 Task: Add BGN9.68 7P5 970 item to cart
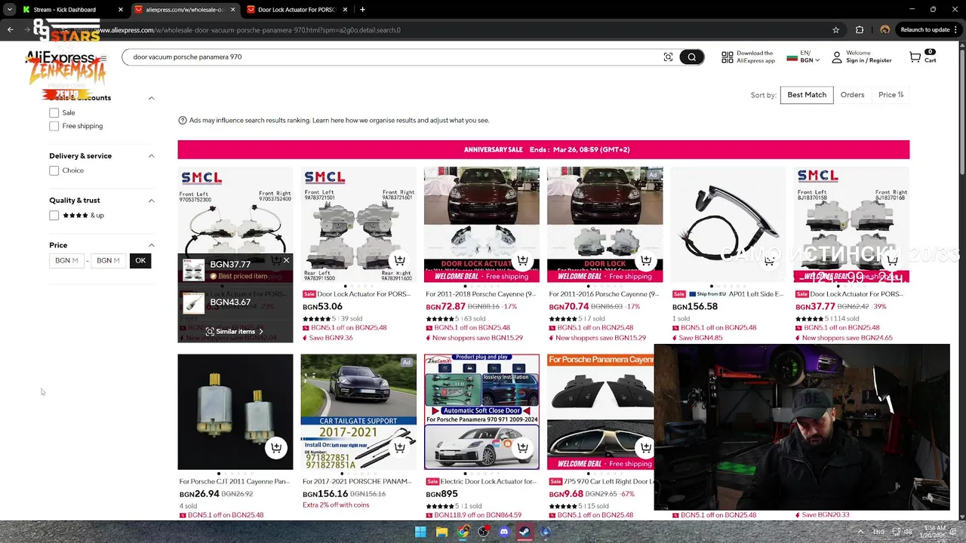pyautogui.click(x=645, y=447)
